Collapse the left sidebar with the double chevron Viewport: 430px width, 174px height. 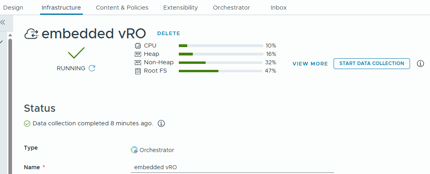[3, 23]
